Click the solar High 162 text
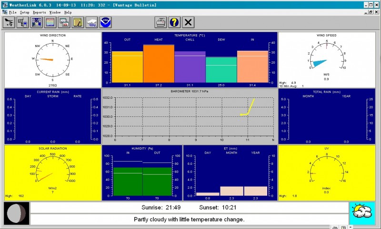The height and width of the screenshot is (229, 381). (15, 196)
